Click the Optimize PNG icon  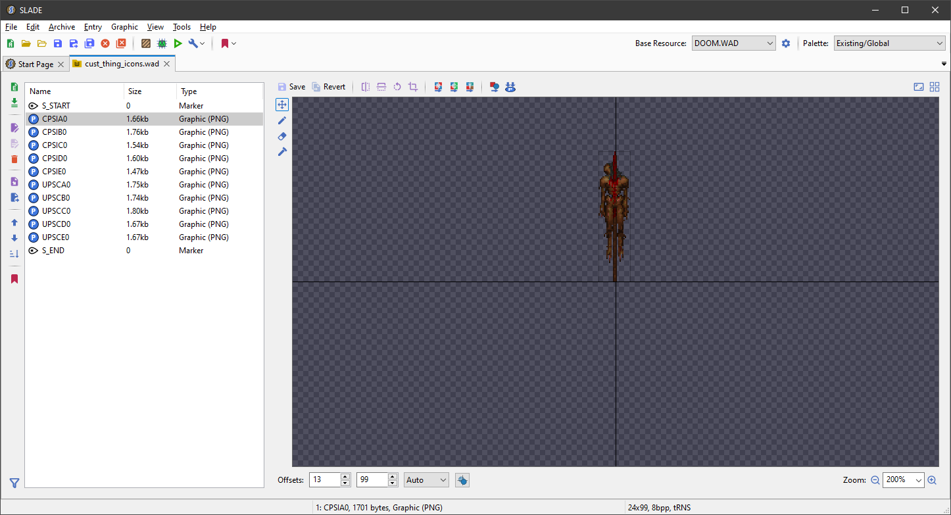pyautogui.click(x=510, y=87)
